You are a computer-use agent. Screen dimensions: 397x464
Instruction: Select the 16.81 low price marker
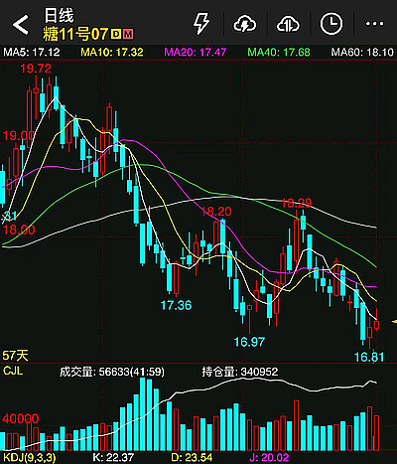tap(369, 357)
